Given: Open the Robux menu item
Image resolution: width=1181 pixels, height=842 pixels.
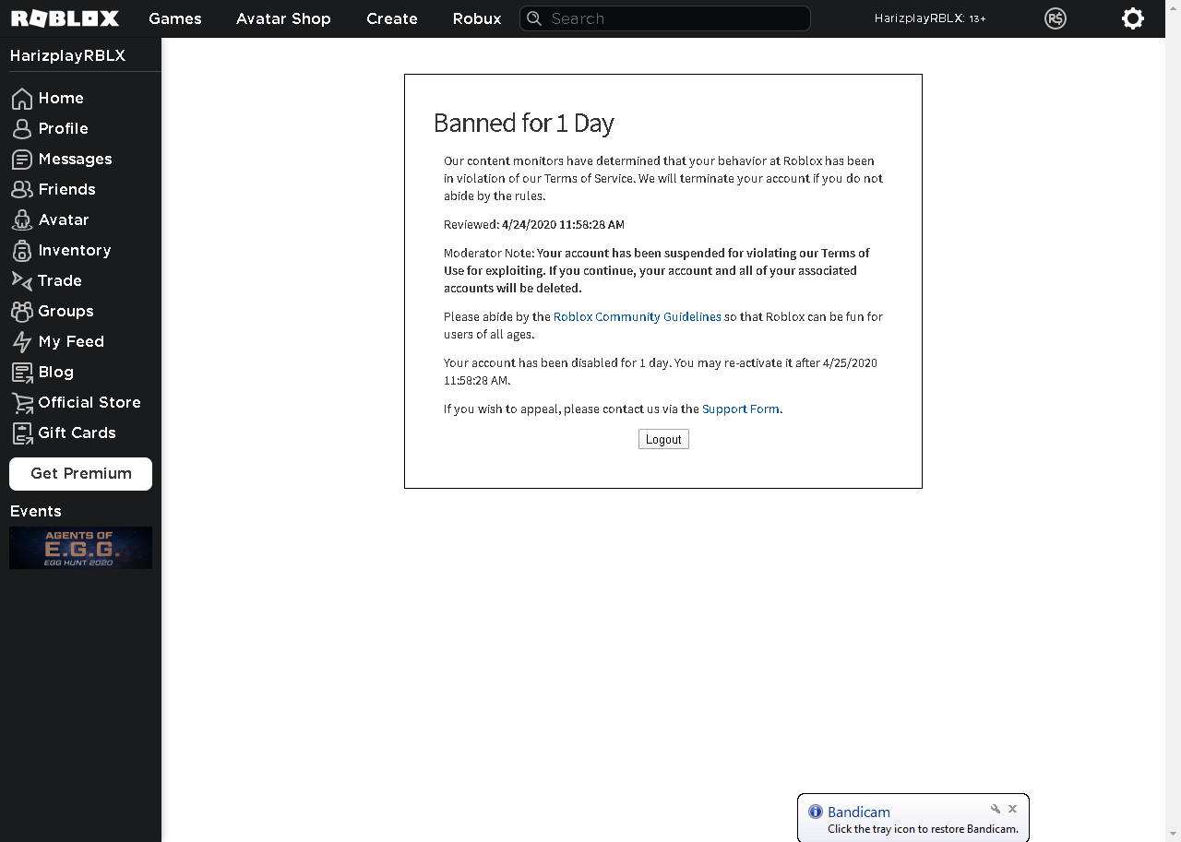Looking at the screenshot, I should pos(477,18).
